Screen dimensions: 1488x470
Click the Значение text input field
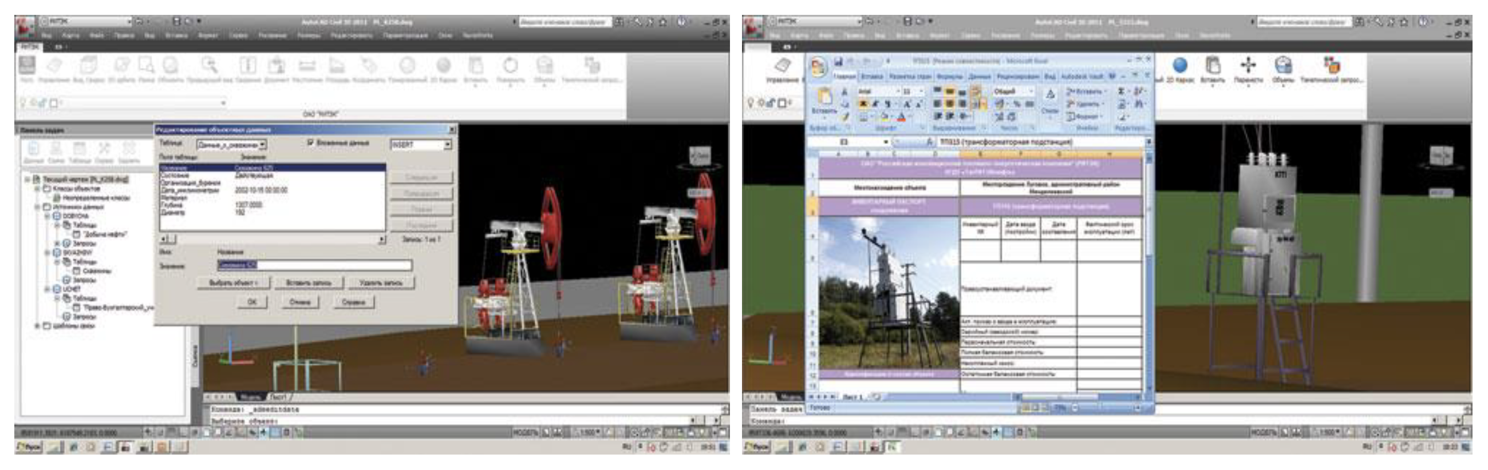(x=315, y=265)
